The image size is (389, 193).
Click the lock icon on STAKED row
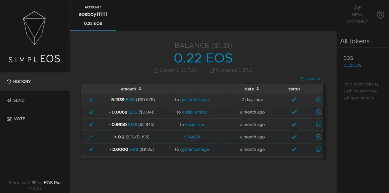[91, 137]
